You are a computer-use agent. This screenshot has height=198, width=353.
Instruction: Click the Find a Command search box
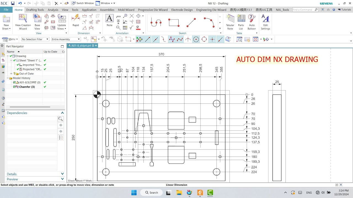305,10
